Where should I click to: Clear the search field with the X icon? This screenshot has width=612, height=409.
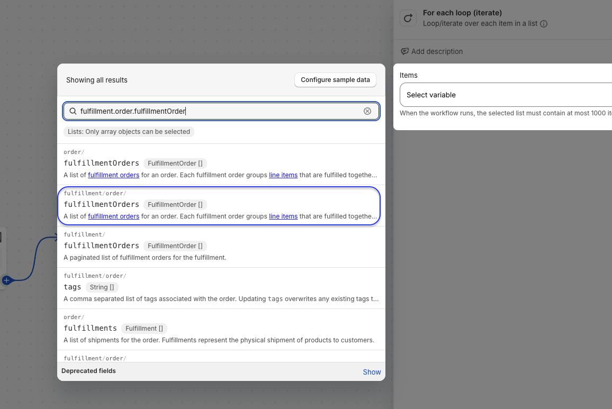point(367,111)
